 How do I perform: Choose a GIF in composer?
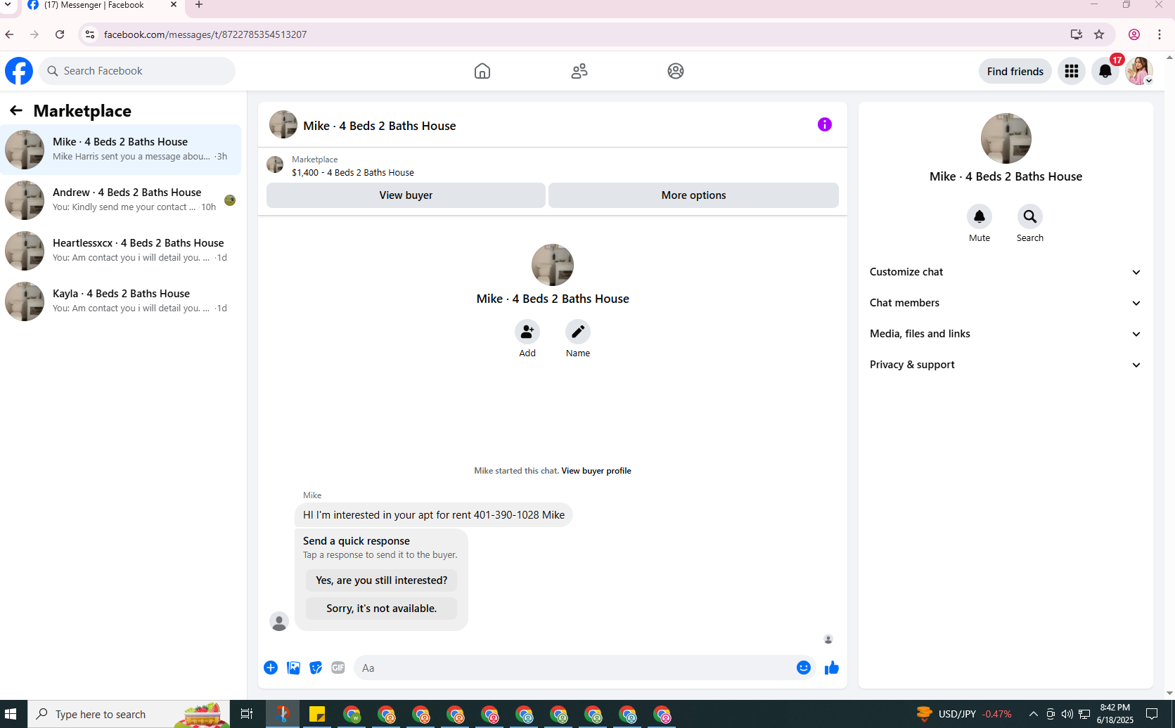(338, 668)
